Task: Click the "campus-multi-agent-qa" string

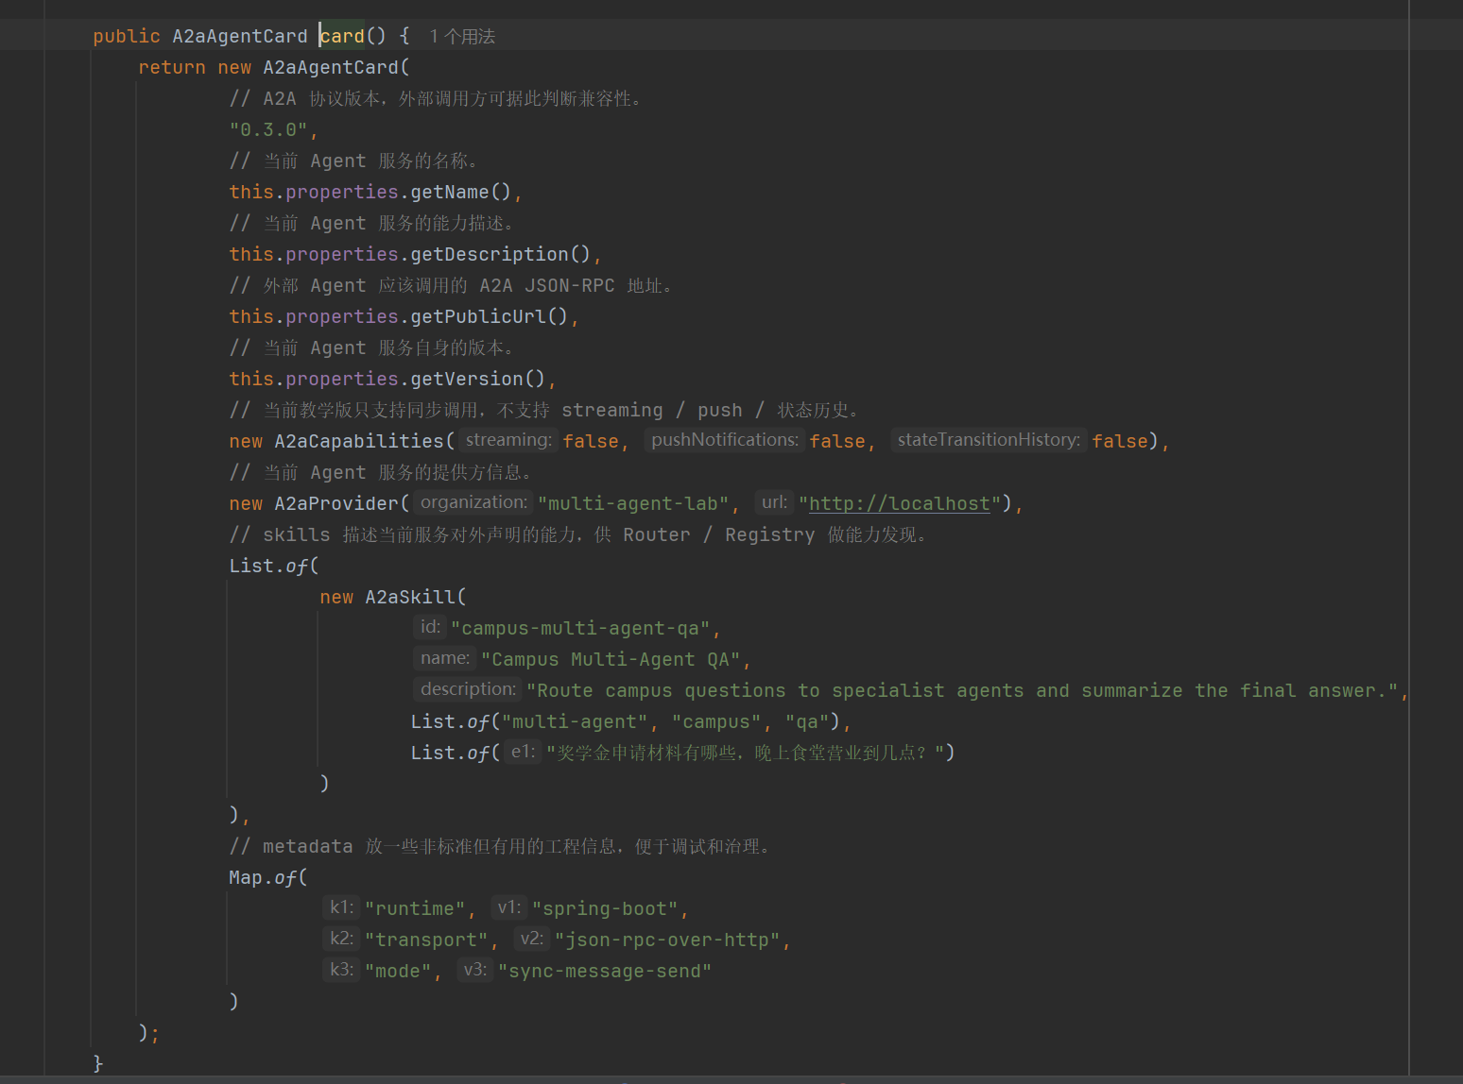Action: 580,628
